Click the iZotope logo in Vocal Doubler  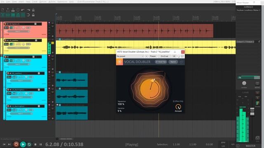pos(120,62)
